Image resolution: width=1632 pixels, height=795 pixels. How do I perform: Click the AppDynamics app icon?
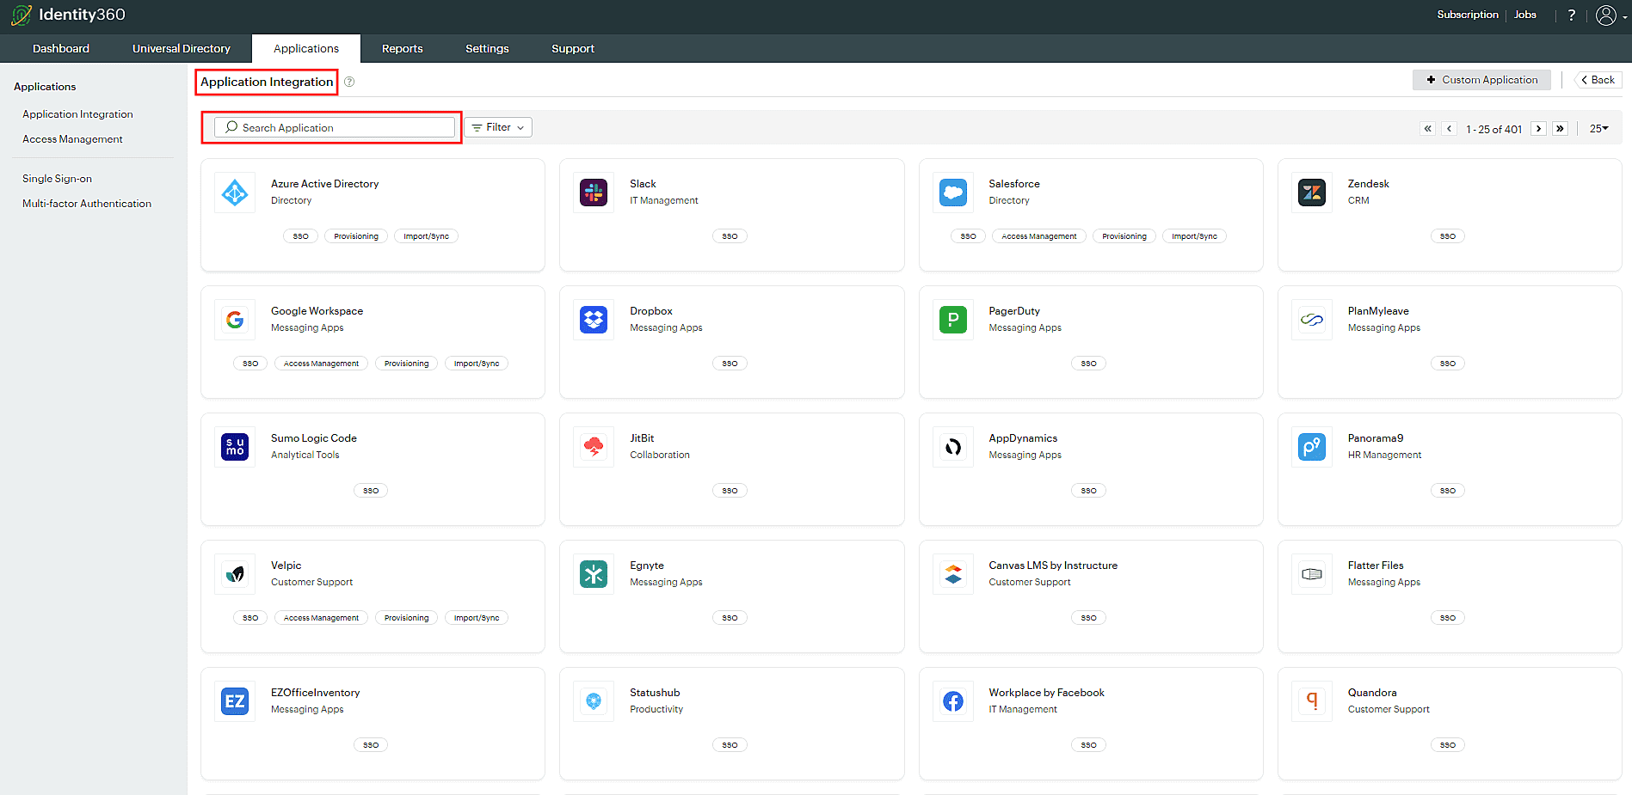[x=953, y=447]
